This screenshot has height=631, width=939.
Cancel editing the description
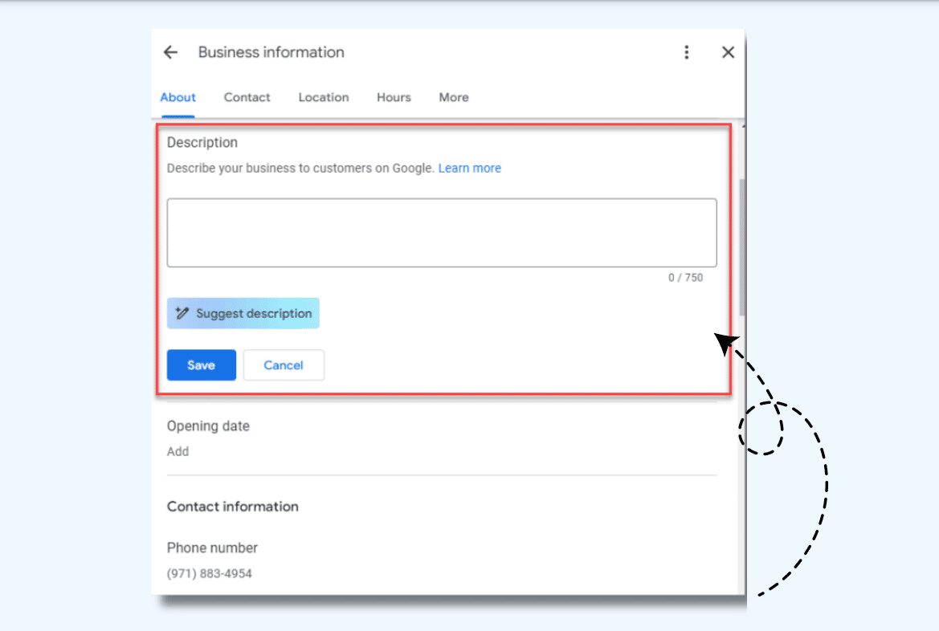[x=284, y=365]
